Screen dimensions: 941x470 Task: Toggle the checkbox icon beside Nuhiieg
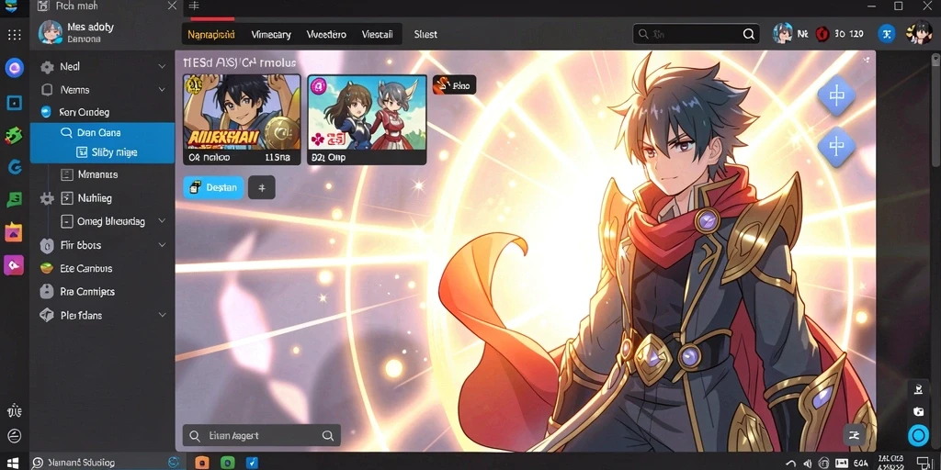(66, 198)
